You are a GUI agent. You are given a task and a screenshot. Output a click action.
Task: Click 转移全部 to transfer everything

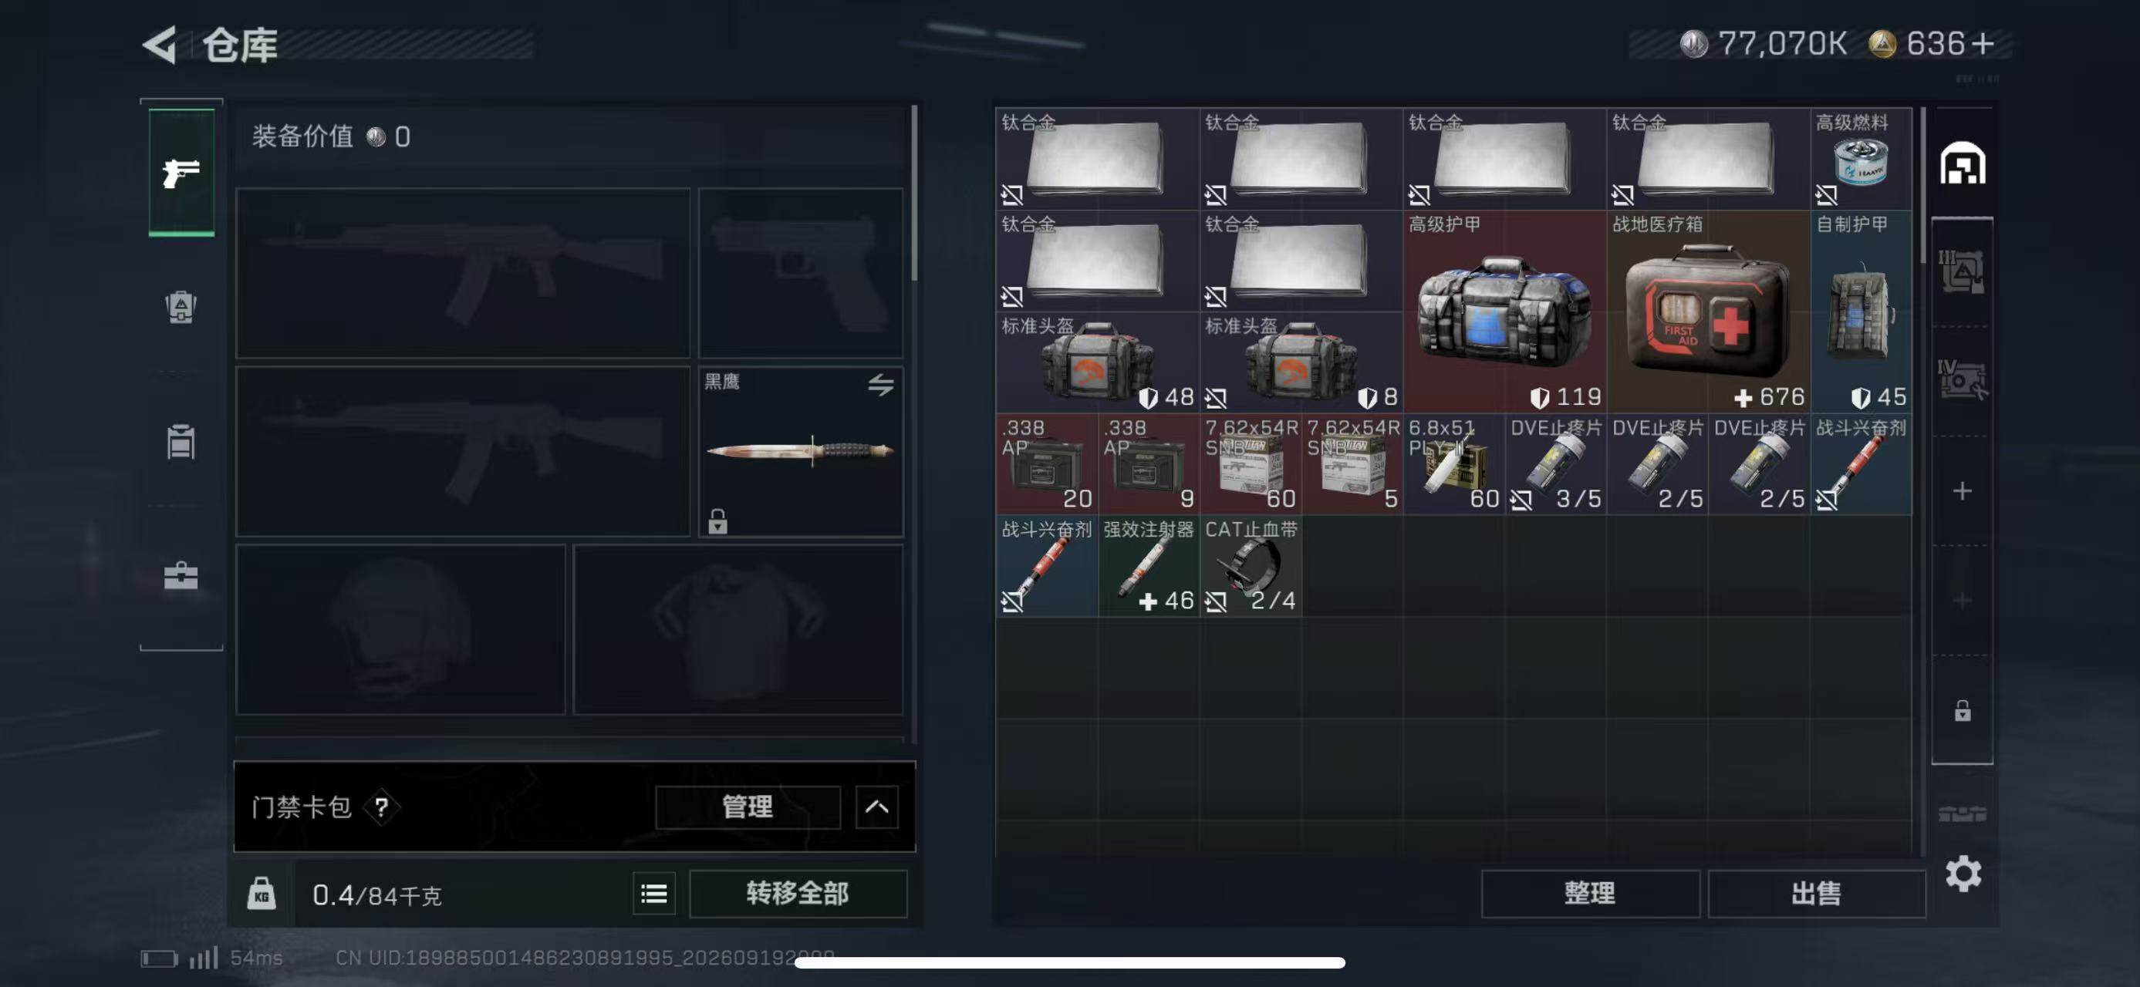pos(798,893)
